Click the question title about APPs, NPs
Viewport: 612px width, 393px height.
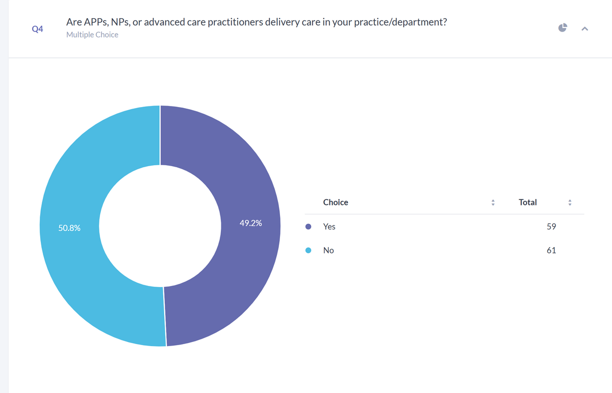[x=257, y=22]
